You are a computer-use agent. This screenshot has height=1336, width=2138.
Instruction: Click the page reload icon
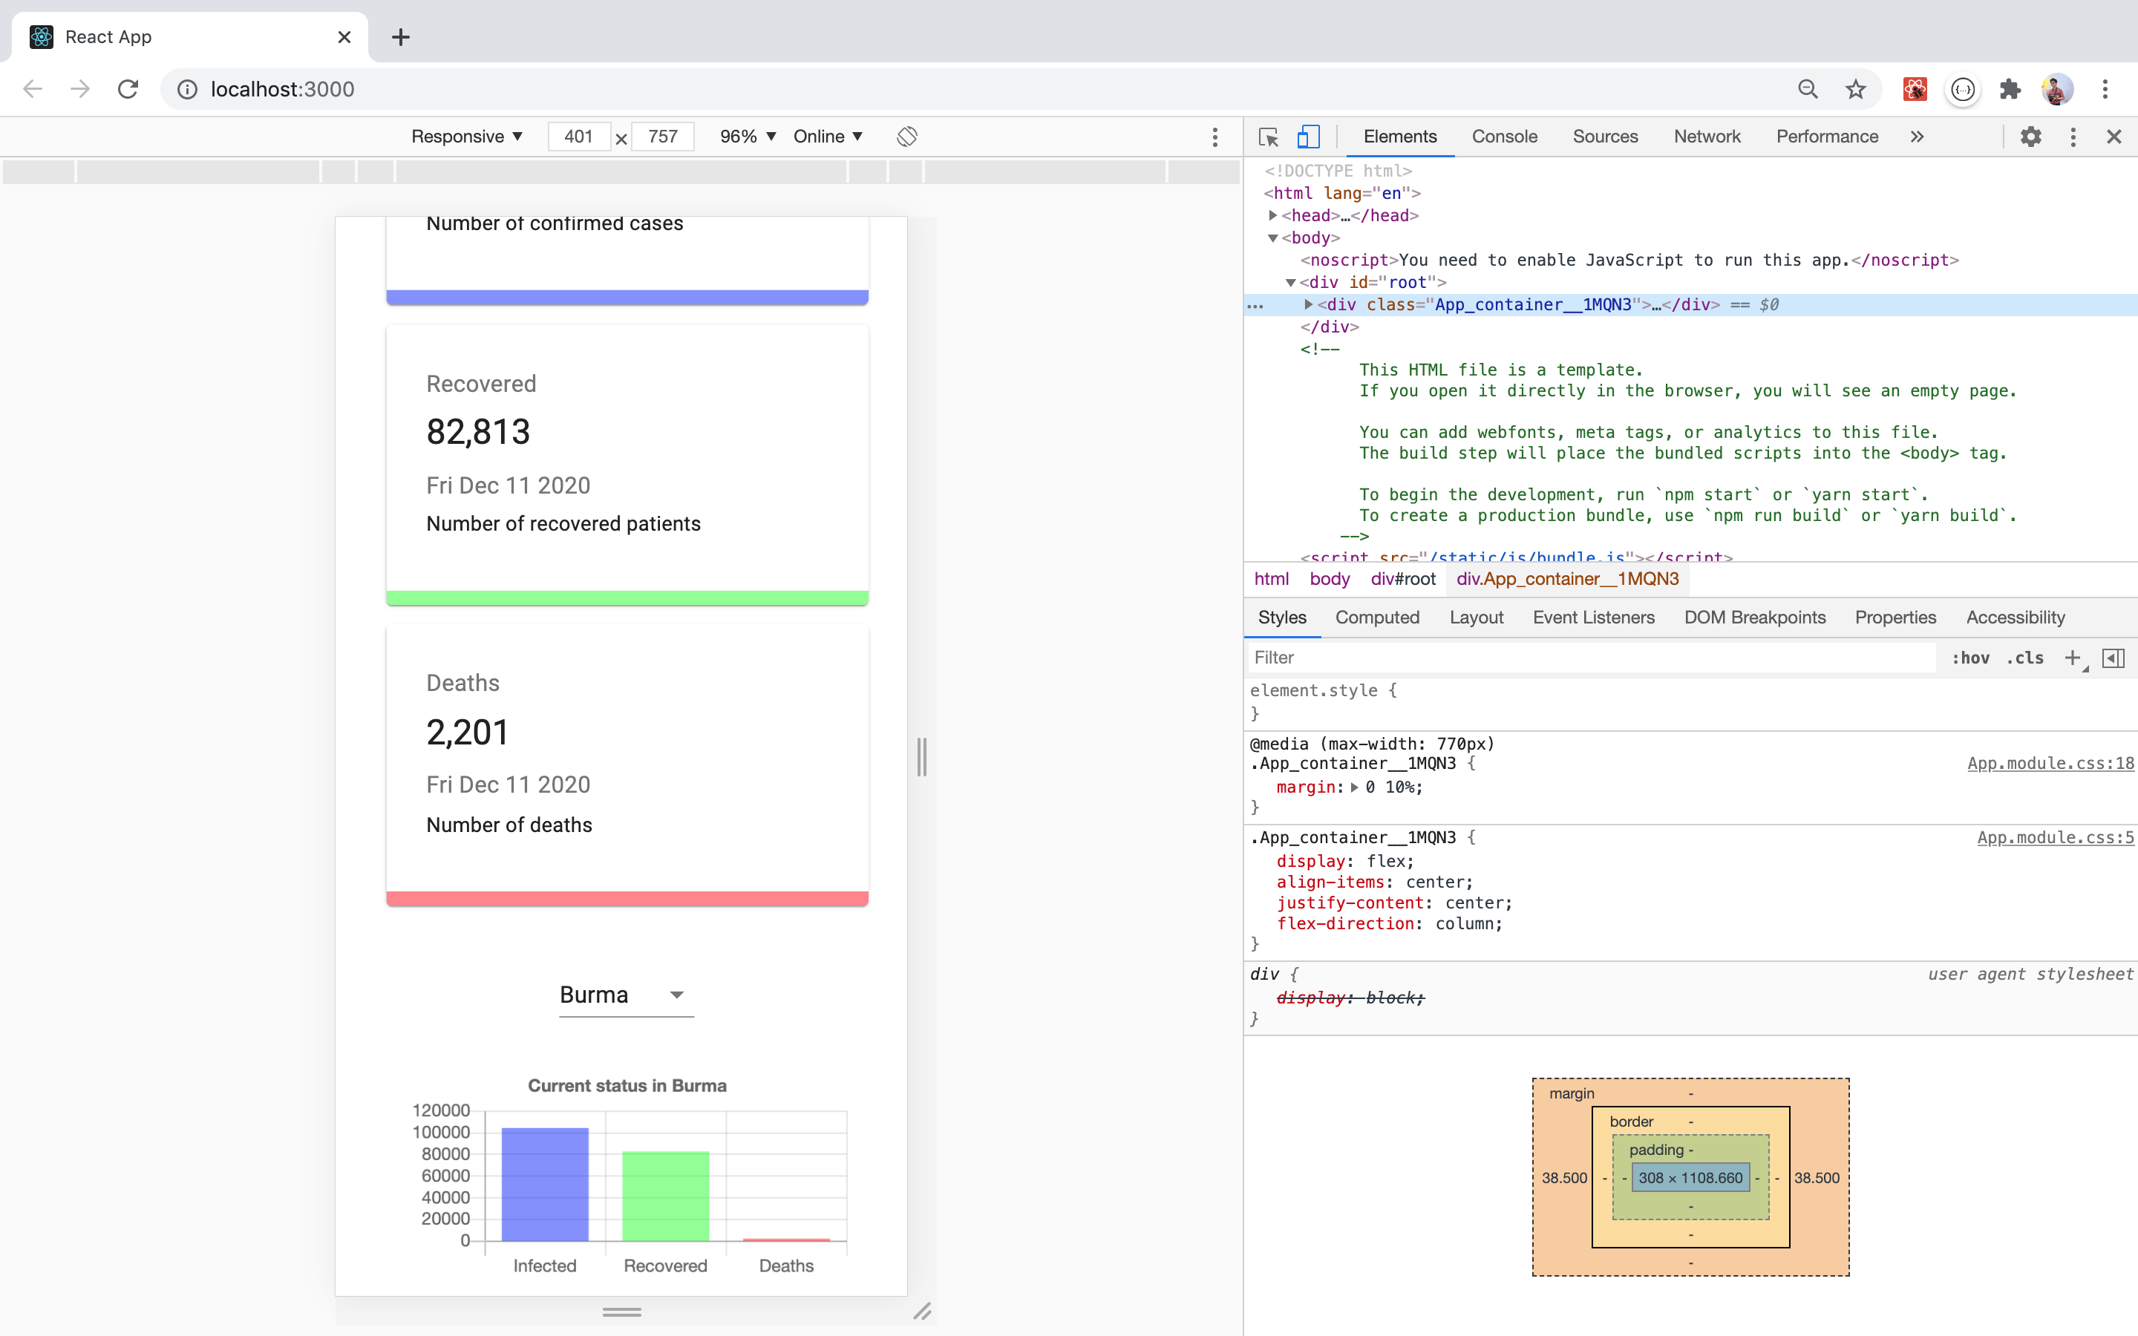point(128,89)
